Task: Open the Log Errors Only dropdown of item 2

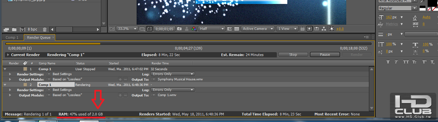Action: click(x=173, y=90)
